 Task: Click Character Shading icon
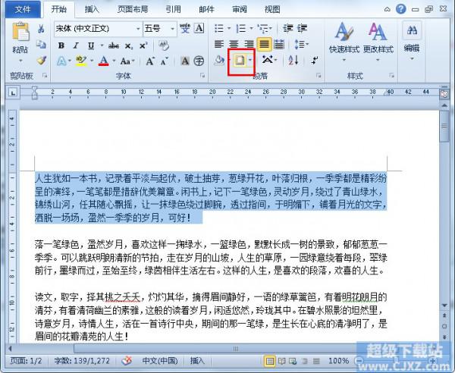185,61
